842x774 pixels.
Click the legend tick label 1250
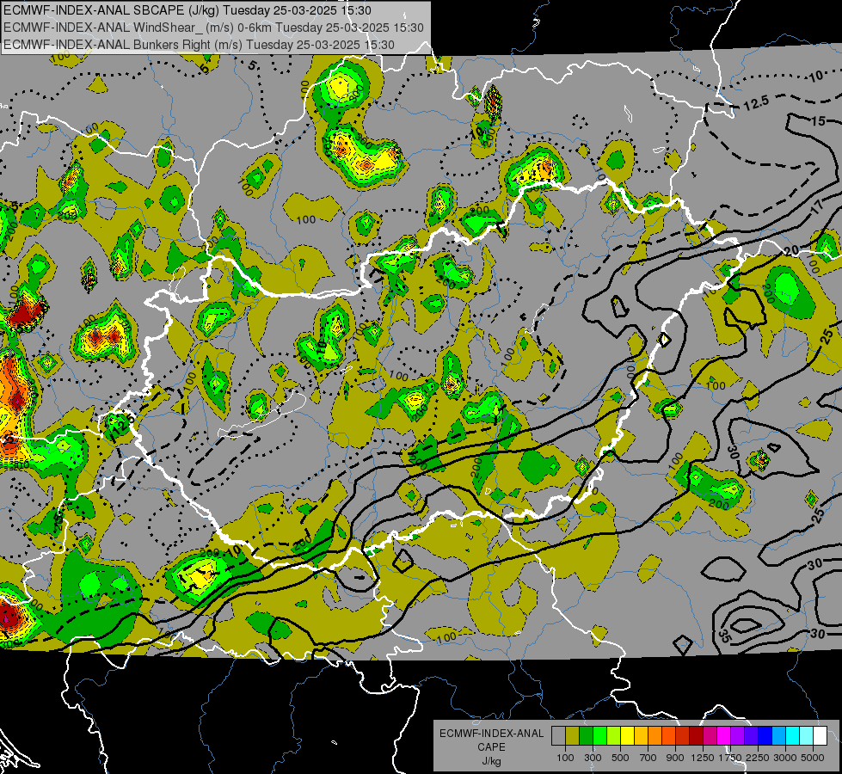click(x=703, y=758)
